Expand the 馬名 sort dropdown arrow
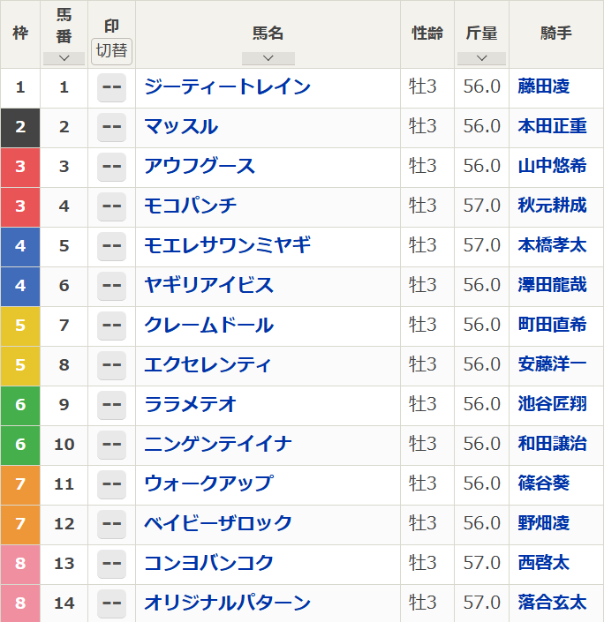604x622 pixels. click(x=268, y=58)
